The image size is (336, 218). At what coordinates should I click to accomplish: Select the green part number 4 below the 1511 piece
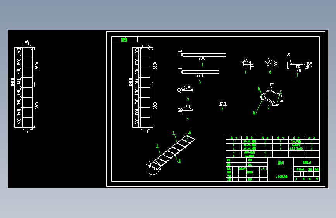188,118
